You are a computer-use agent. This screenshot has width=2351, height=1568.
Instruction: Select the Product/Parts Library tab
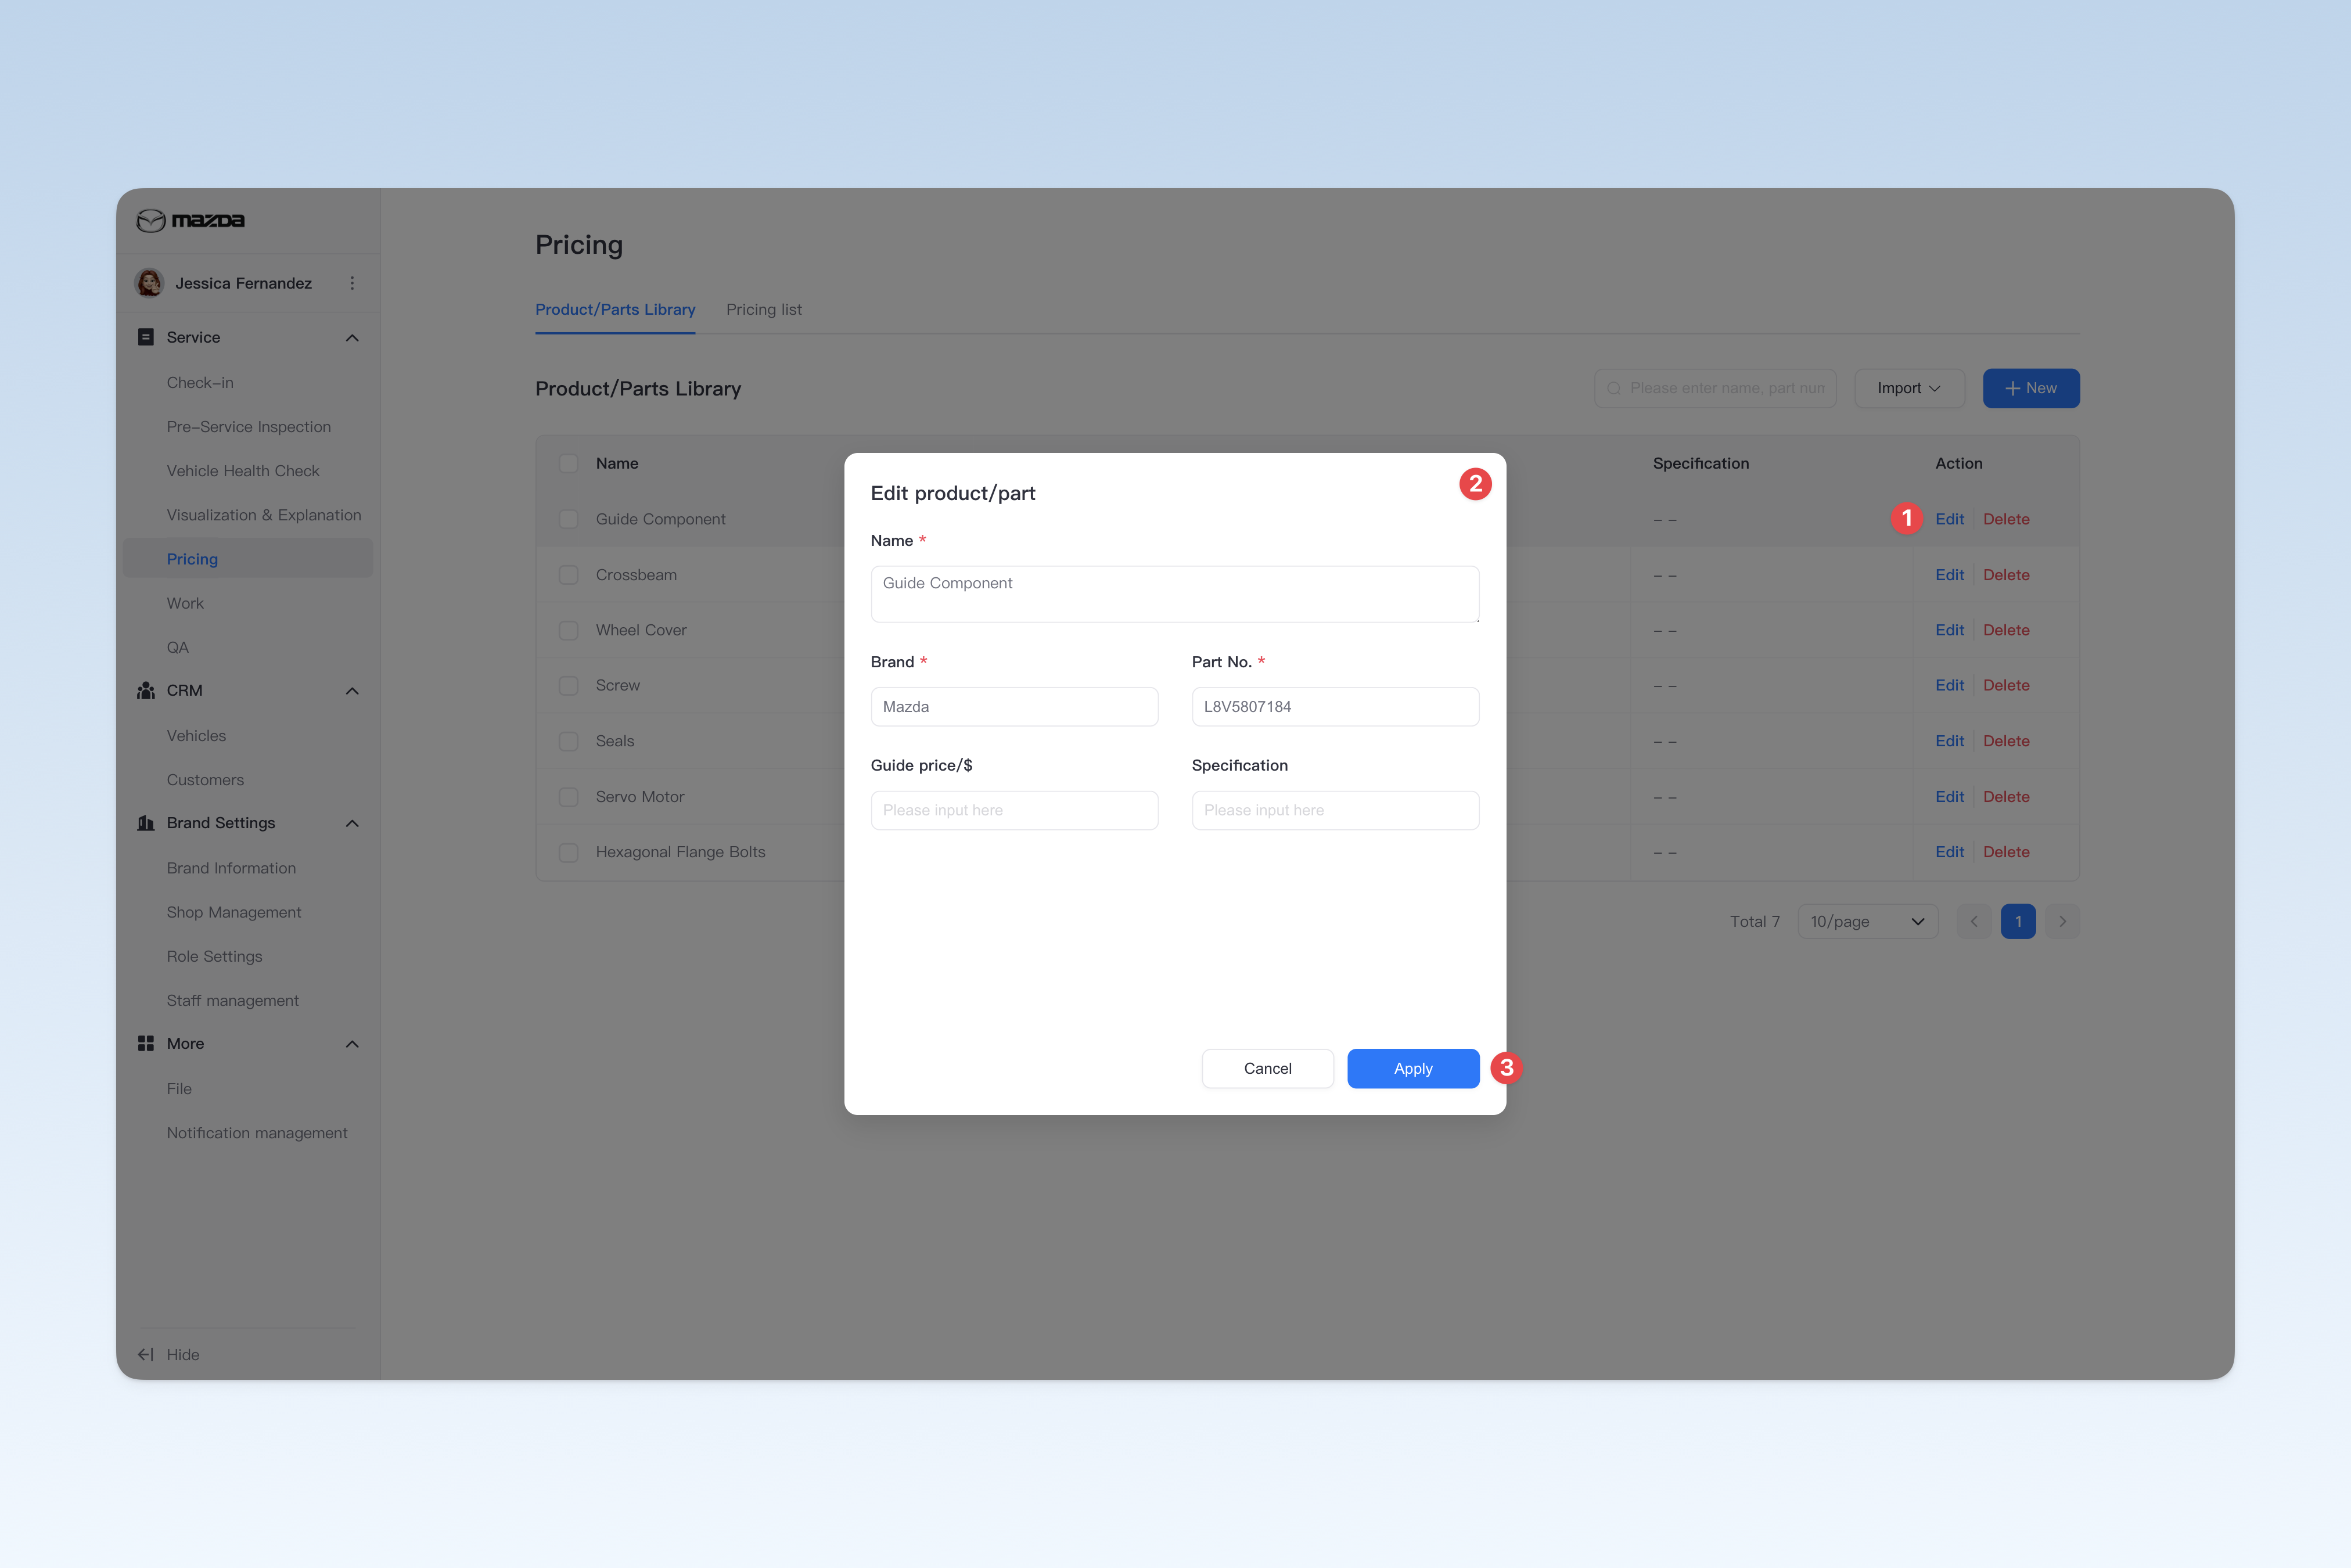tap(615, 309)
